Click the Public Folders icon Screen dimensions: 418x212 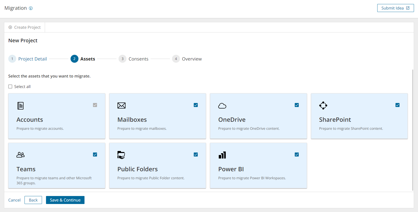point(121,155)
